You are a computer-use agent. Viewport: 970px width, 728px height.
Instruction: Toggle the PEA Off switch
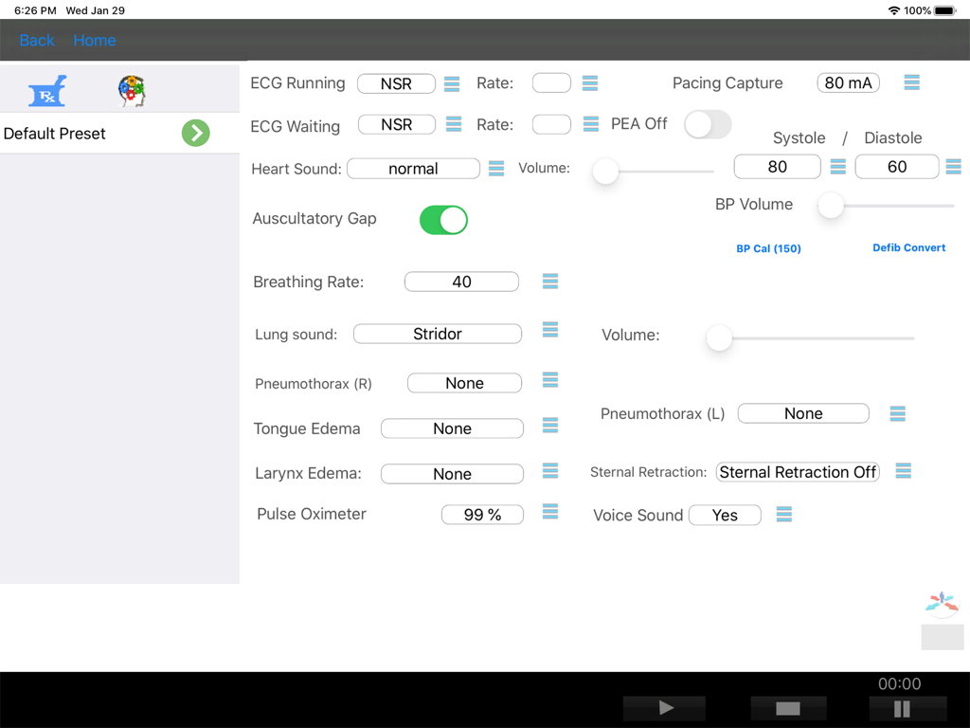[708, 124]
